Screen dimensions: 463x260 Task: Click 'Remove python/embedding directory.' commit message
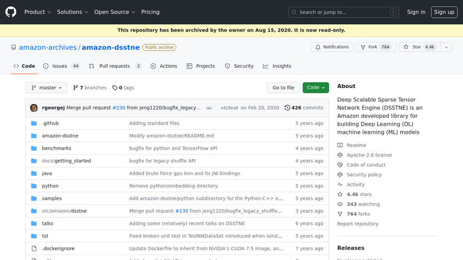tap(174, 186)
